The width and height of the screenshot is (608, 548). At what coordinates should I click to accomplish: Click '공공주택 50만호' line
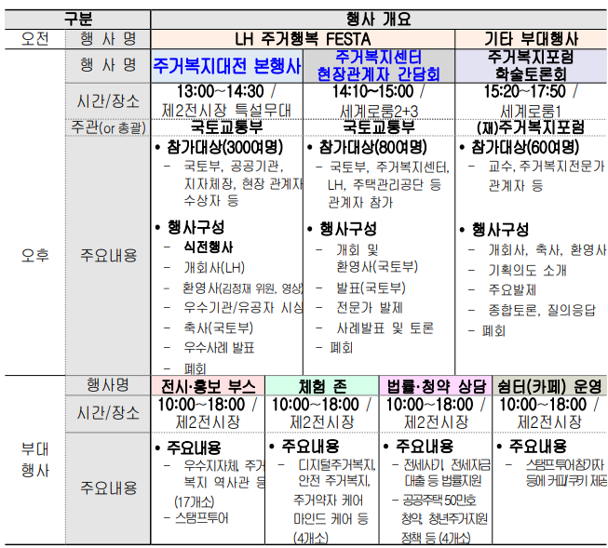[x=439, y=500]
